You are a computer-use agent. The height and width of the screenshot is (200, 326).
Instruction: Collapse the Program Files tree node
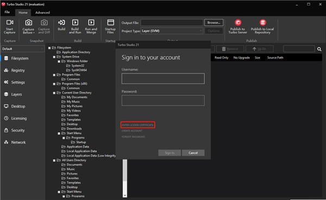(54, 75)
